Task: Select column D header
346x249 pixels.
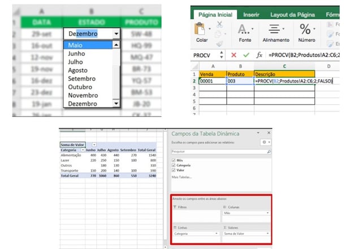Action: pyautogui.click(x=328, y=66)
